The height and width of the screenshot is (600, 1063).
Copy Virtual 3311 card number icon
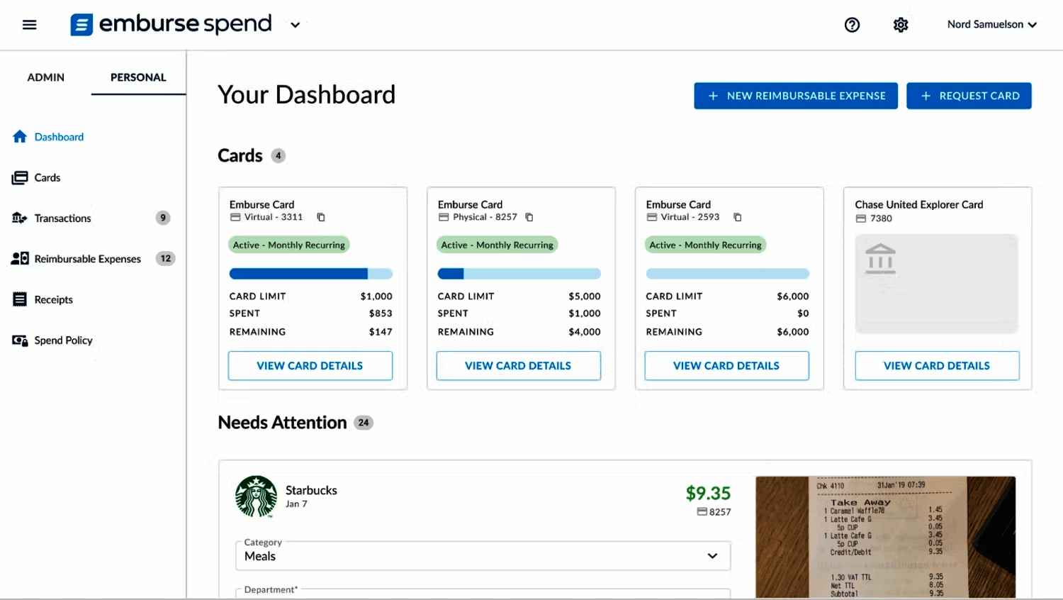pyautogui.click(x=321, y=217)
